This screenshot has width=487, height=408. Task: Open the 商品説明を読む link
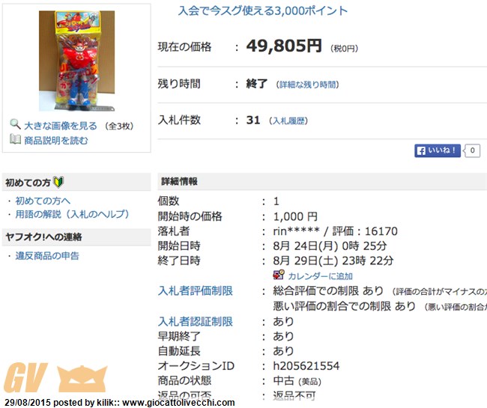56,141
